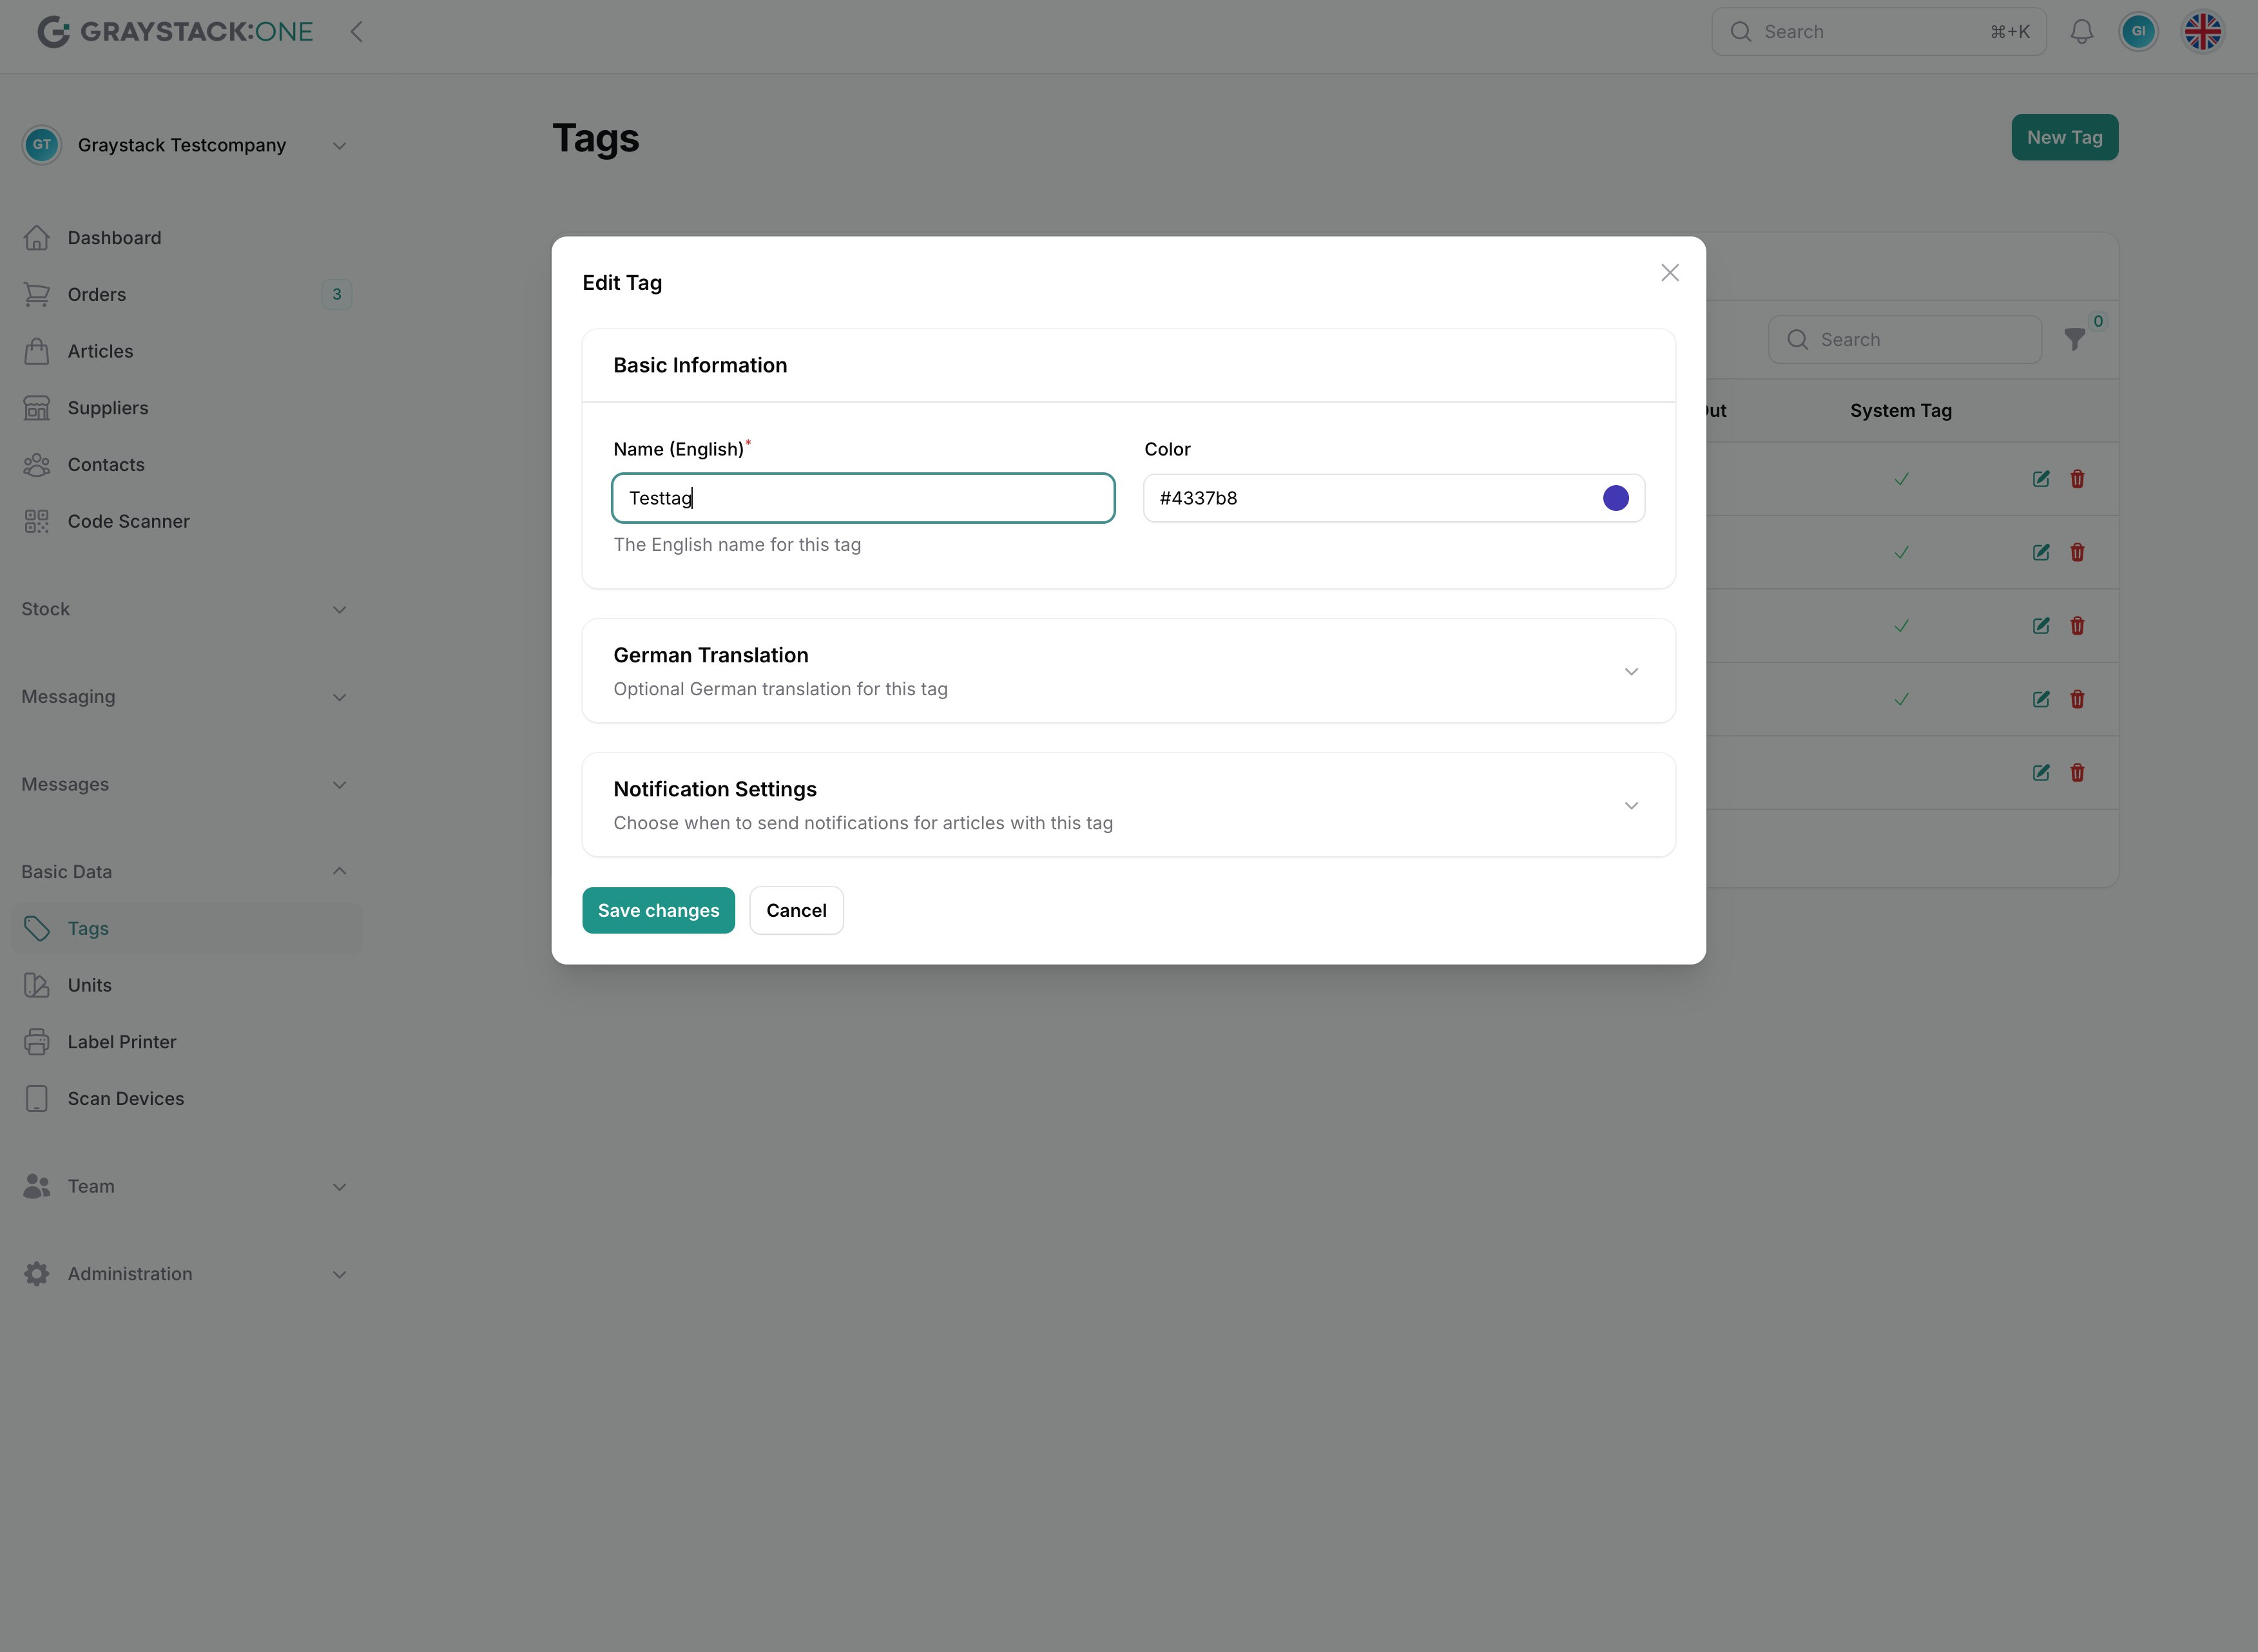Click the notification bell icon
The width and height of the screenshot is (2258, 1652).
click(2081, 32)
